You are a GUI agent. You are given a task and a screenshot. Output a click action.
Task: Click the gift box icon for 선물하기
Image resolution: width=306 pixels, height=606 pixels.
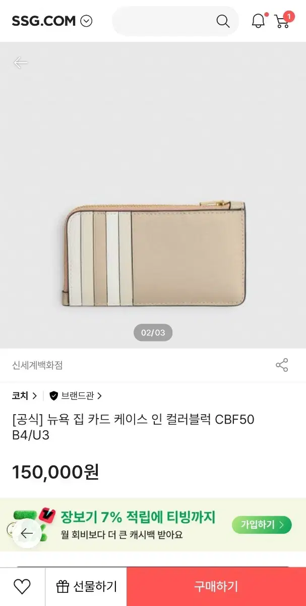63,586
